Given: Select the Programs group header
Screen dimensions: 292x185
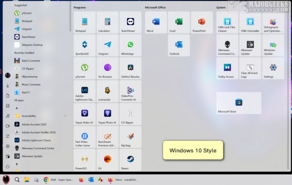Looking at the screenshot, I should click(80, 8).
